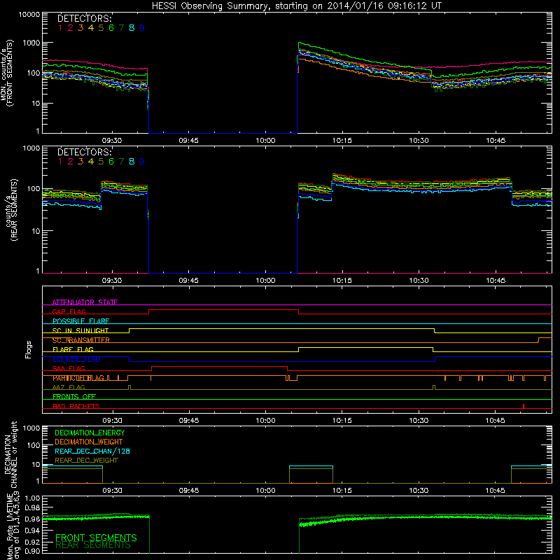Click the AAZ_FLAG label
The width and height of the screenshot is (560, 560).
click(69, 387)
